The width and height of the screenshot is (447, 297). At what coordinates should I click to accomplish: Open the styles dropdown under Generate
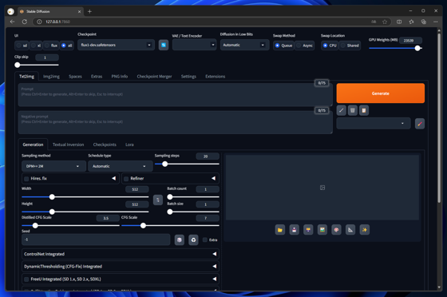[x=374, y=124]
